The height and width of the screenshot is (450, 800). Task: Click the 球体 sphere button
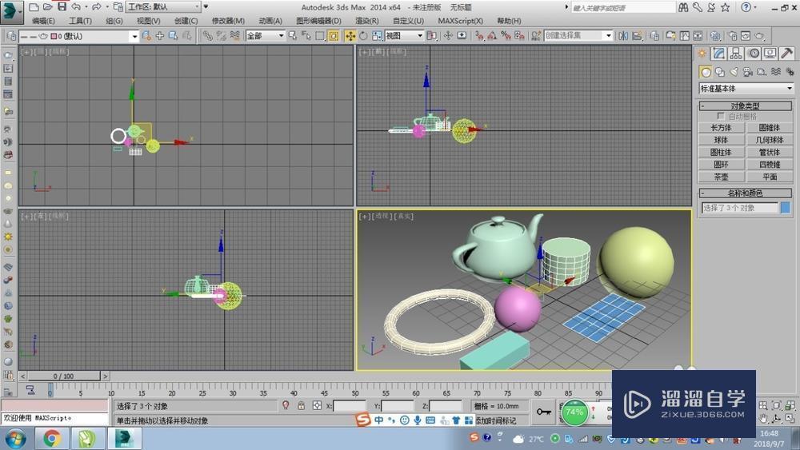pyautogui.click(x=721, y=140)
